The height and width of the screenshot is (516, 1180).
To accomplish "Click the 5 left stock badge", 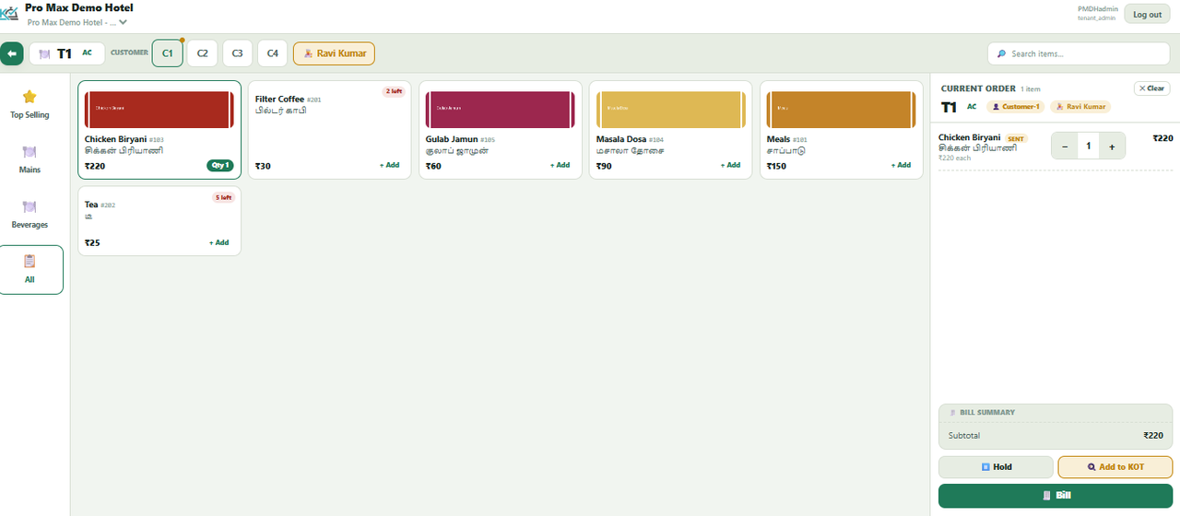I will [224, 197].
